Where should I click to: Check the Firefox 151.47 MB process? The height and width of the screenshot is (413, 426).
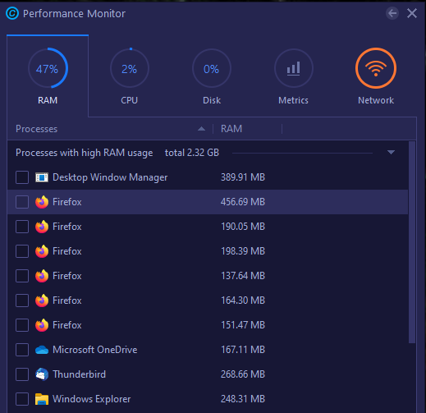point(22,325)
